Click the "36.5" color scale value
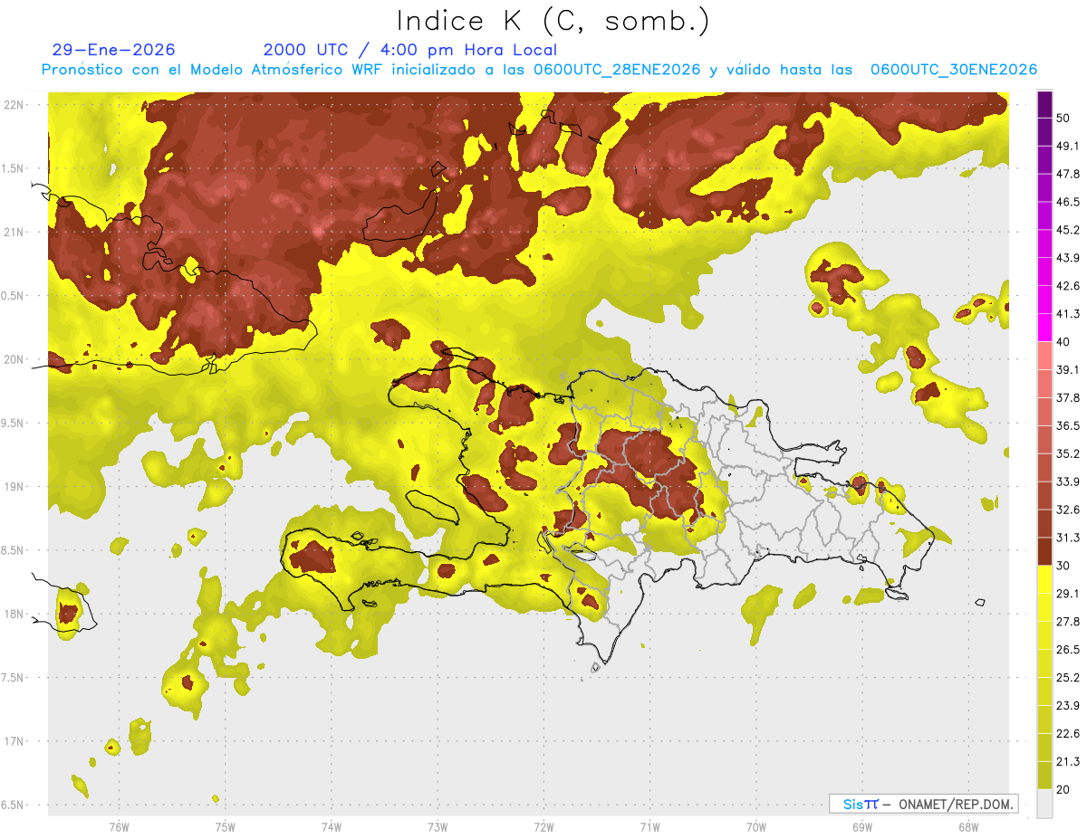The height and width of the screenshot is (839, 1087). coord(1067,425)
